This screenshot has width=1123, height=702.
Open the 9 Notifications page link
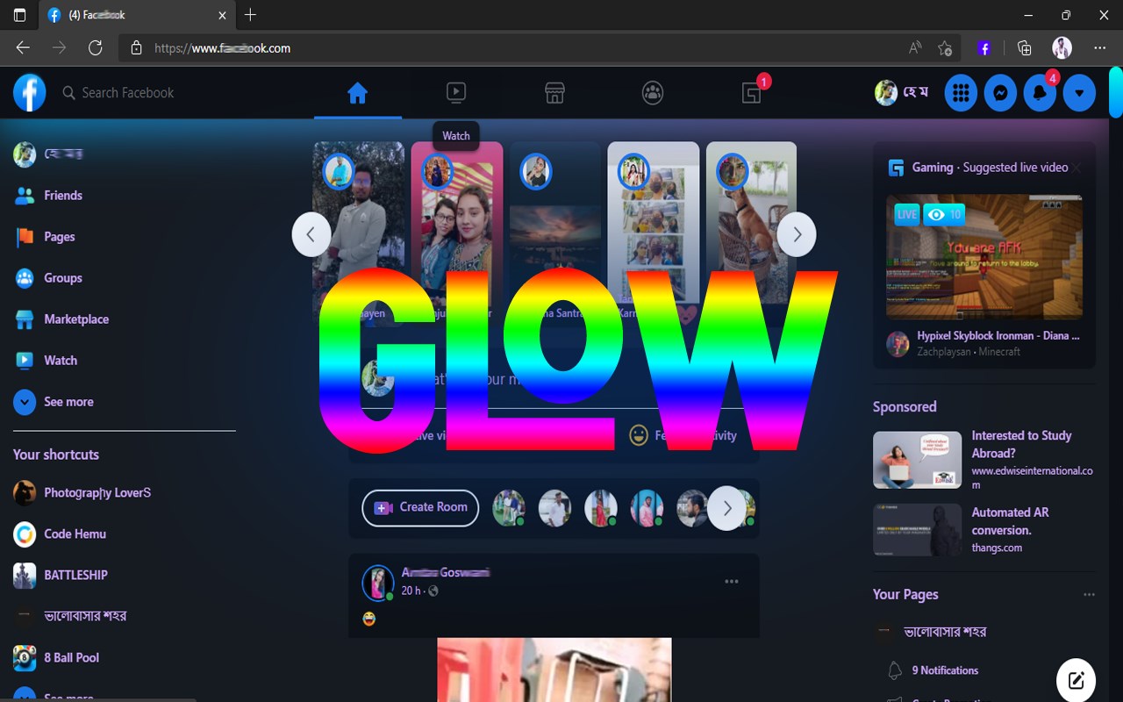point(945,670)
